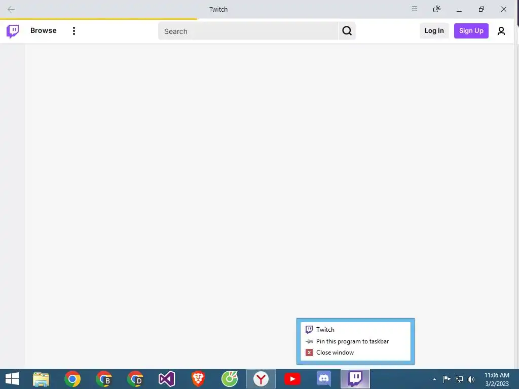Choose Pin this program to taskbar
519x389 pixels.
point(355,341)
